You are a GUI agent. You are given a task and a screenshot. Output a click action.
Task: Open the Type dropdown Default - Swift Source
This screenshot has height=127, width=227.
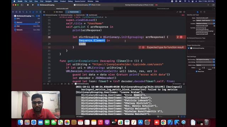point(205,20)
